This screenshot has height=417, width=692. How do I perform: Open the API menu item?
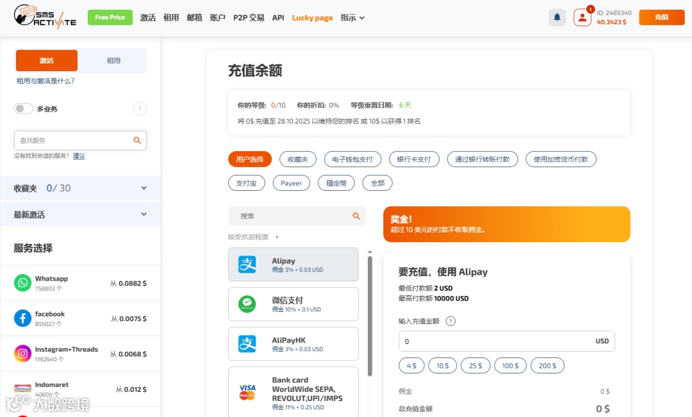pos(278,18)
